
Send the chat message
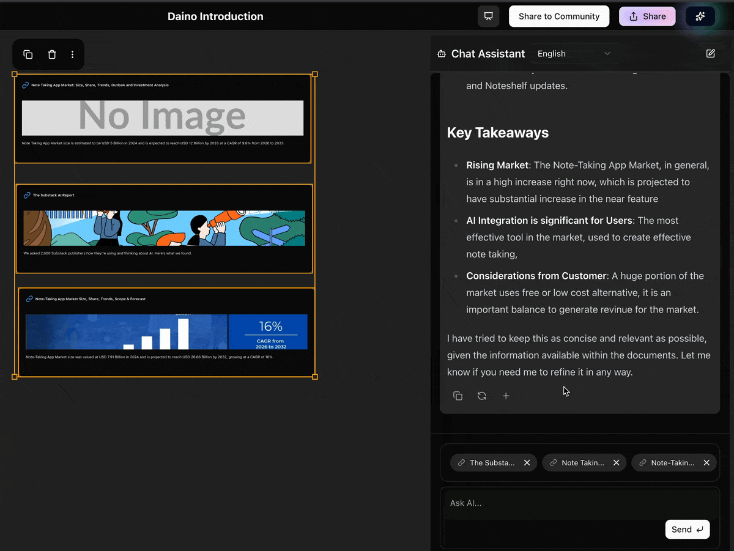[x=687, y=530]
